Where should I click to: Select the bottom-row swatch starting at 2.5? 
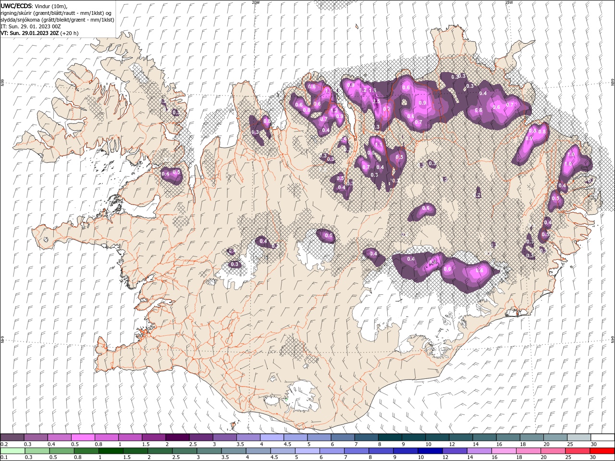[184, 451]
